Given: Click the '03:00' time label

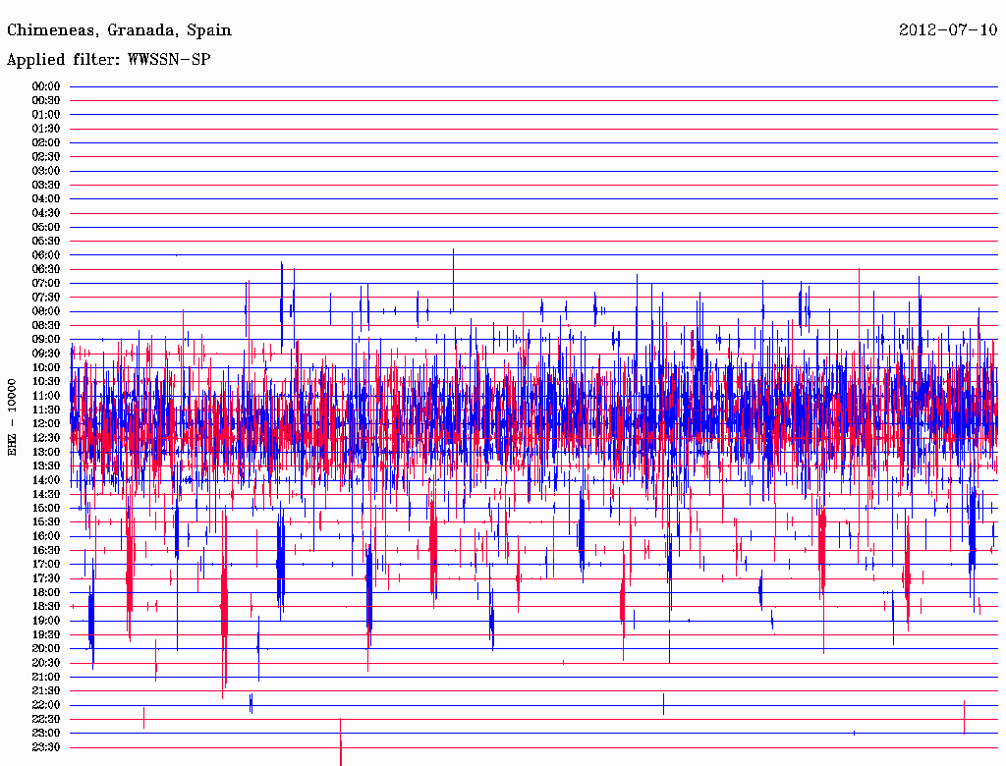Looking at the screenshot, I should coord(45,171).
